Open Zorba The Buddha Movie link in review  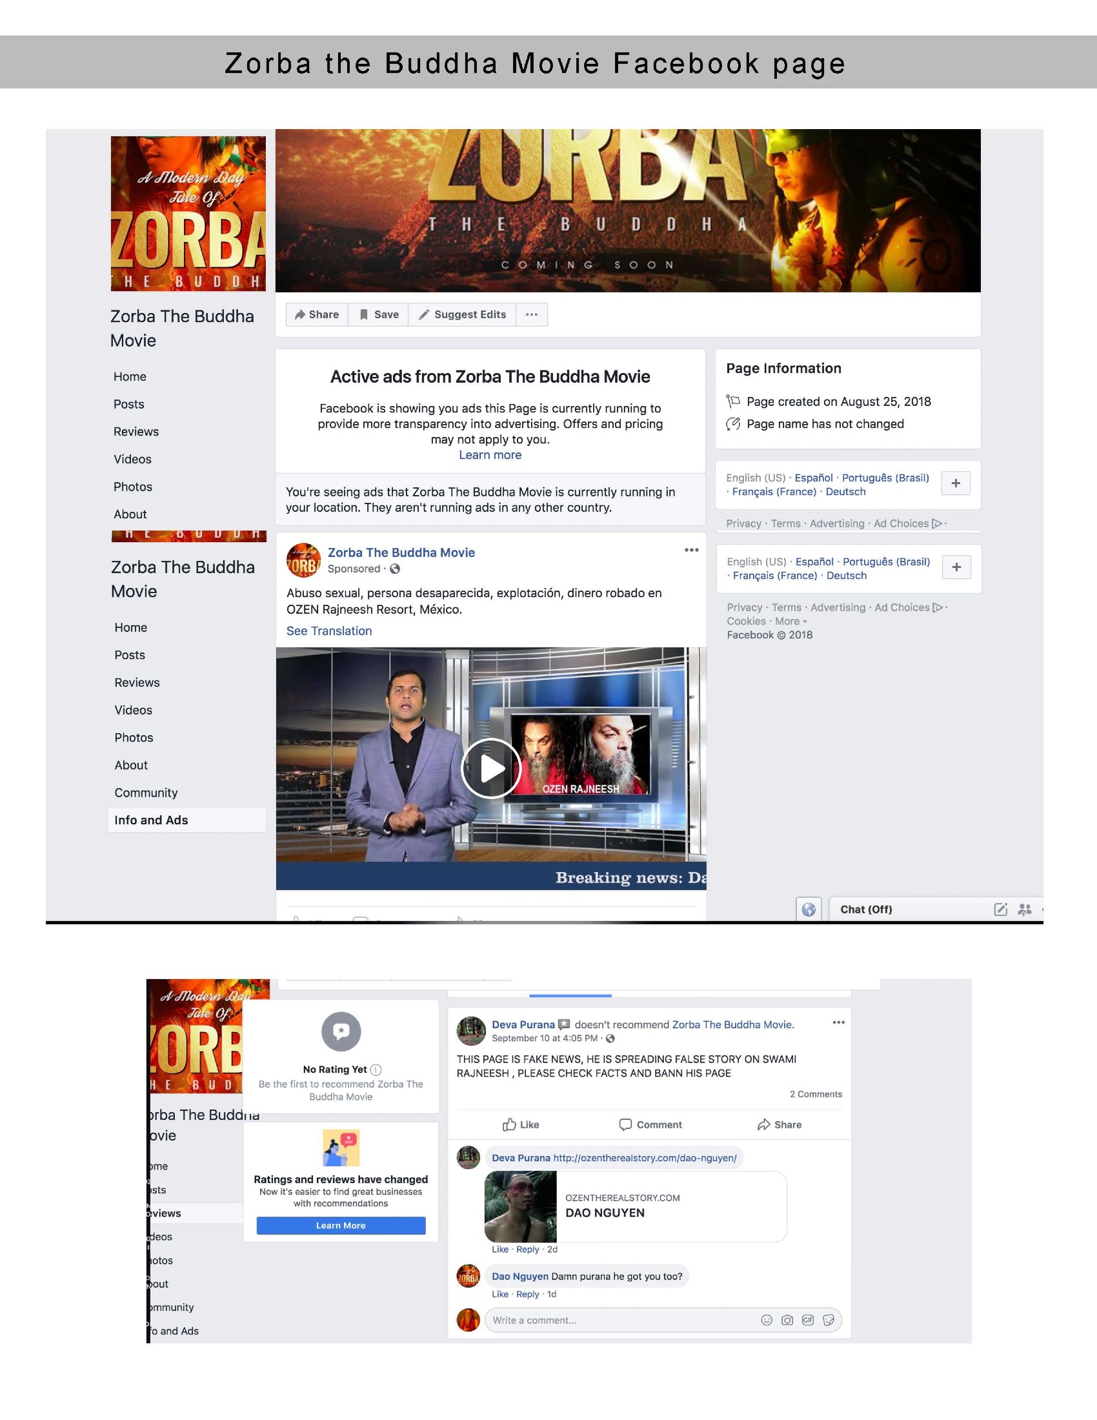pyautogui.click(x=733, y=1025)
